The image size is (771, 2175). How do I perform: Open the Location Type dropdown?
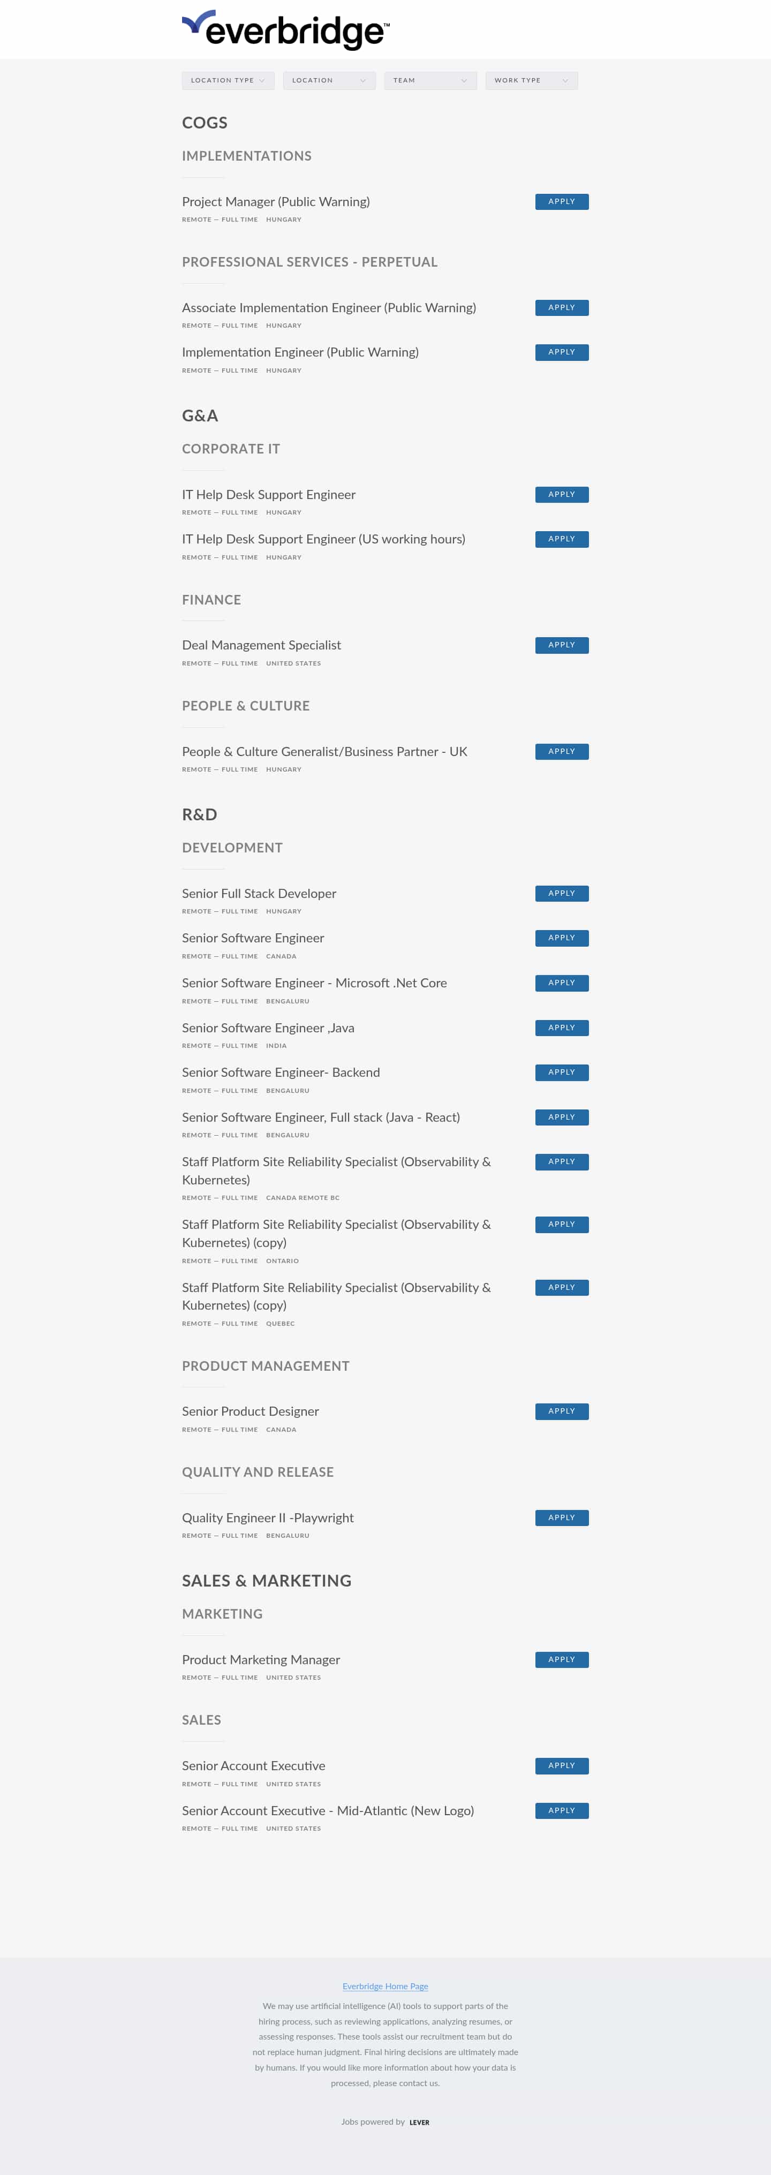tap(228, 80)
